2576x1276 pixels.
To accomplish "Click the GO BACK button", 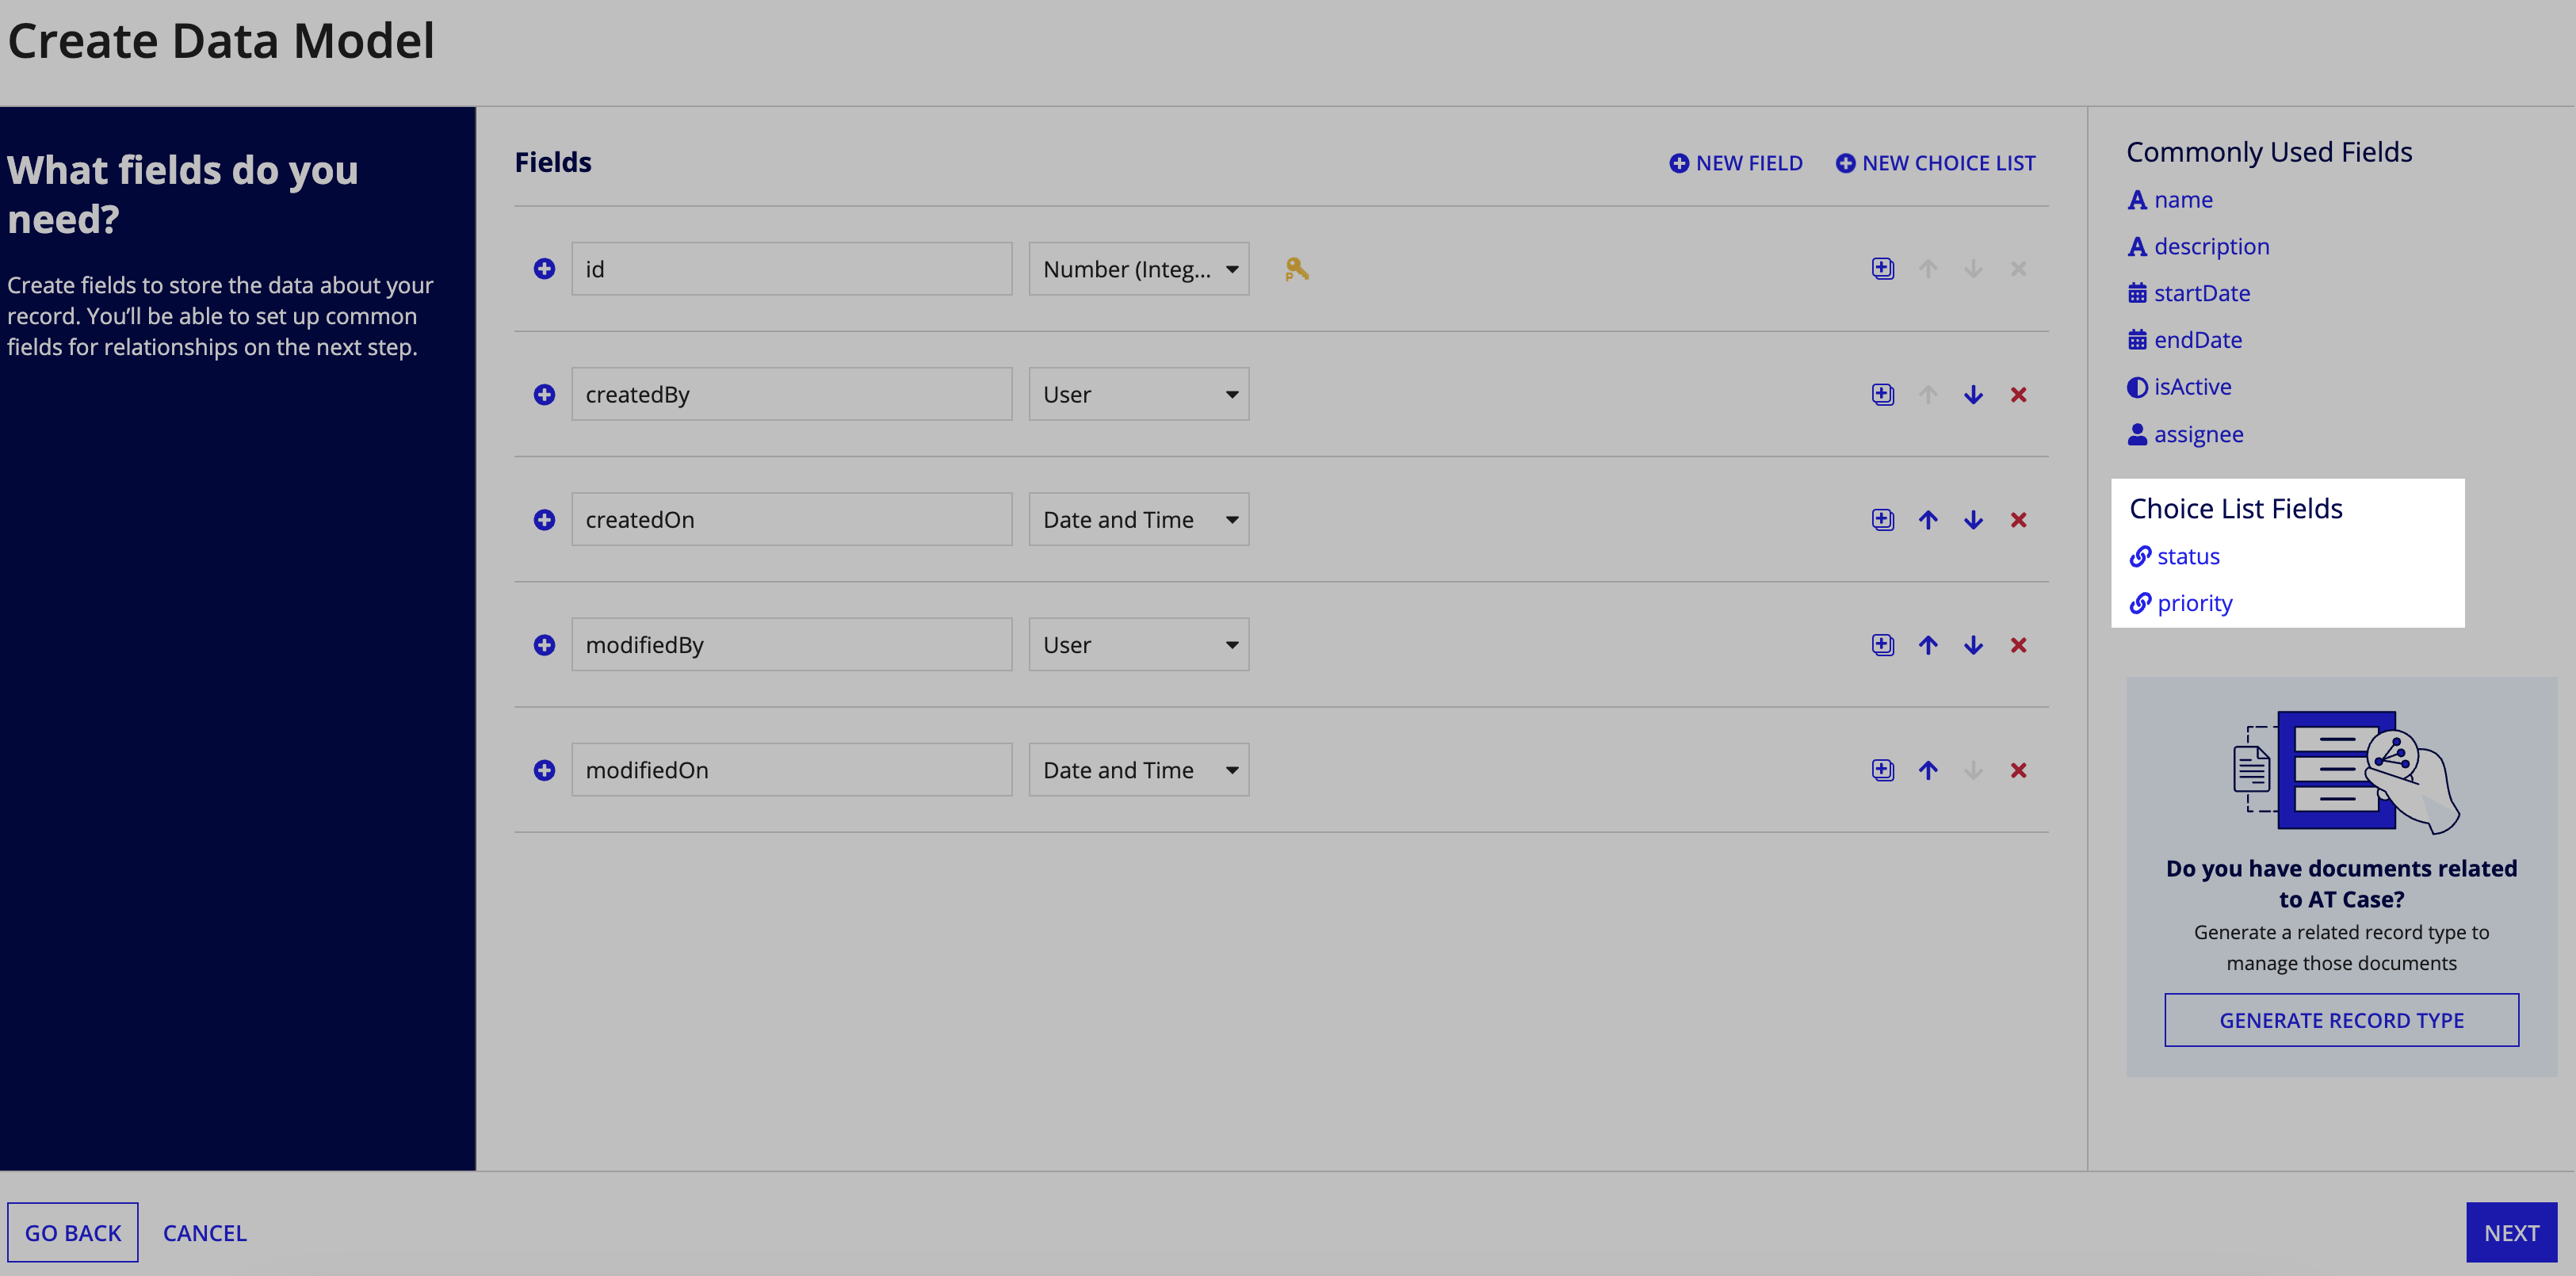I will [x=73, y=1233].
